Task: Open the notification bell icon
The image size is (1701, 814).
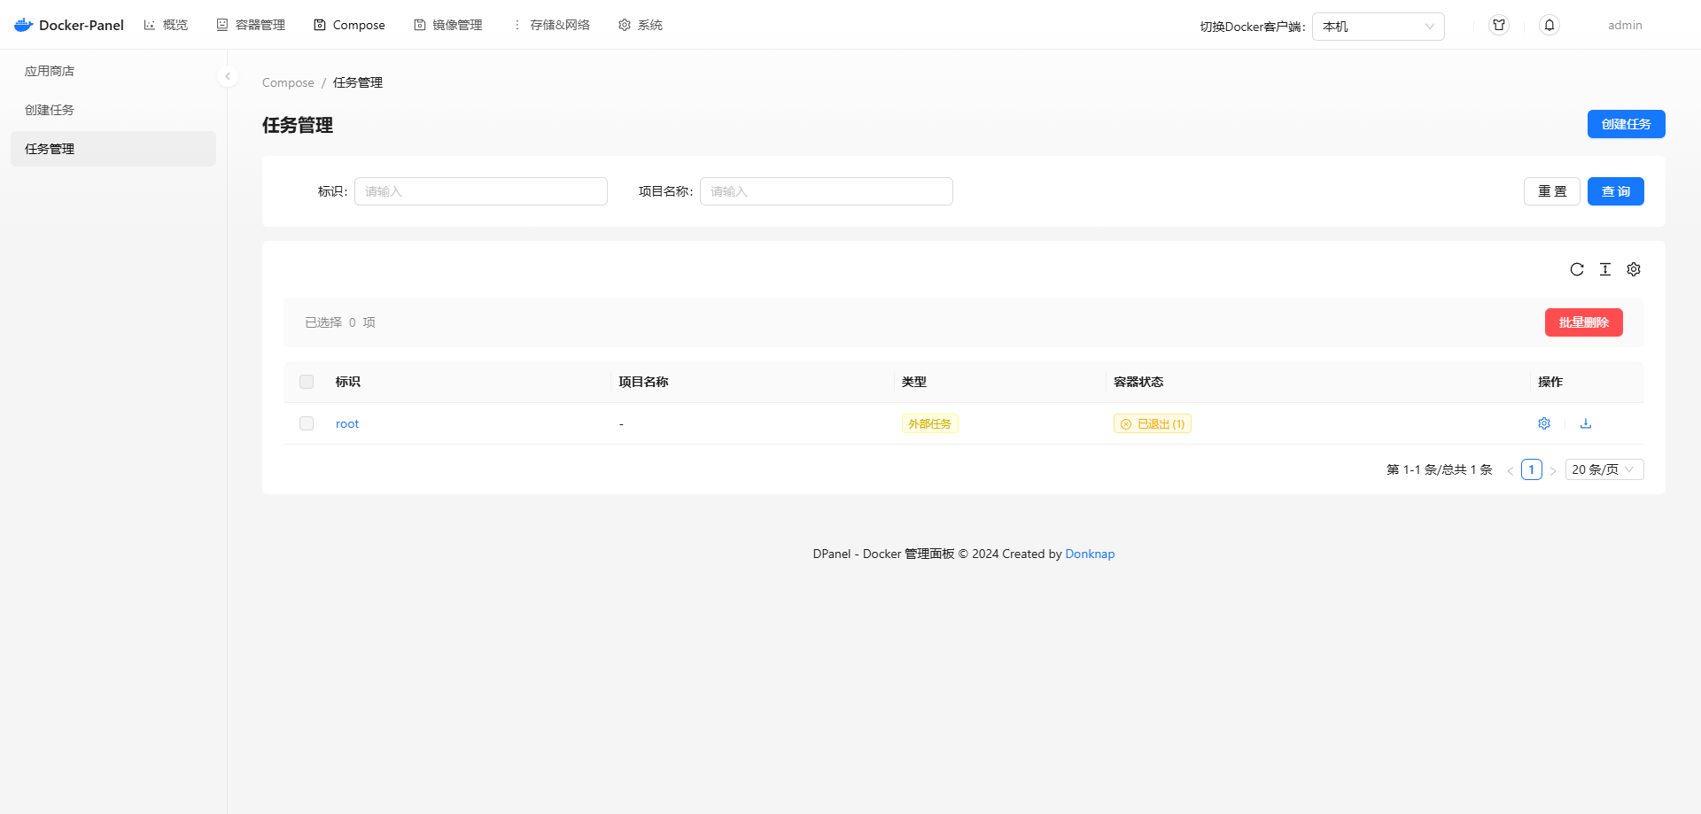Action: (x=1550, y=25)
